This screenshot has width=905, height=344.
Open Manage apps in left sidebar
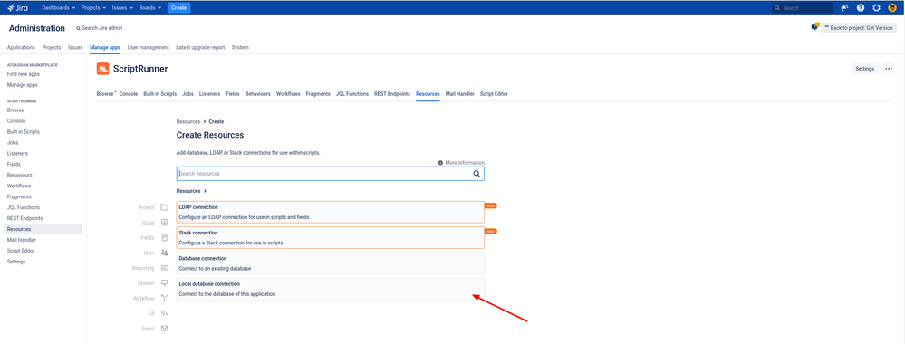(x=23, y=85)
